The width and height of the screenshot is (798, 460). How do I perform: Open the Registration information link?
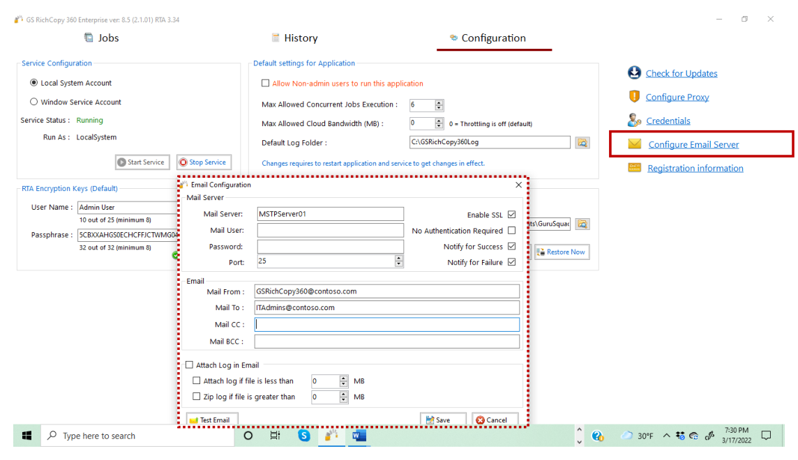(695, 168)
